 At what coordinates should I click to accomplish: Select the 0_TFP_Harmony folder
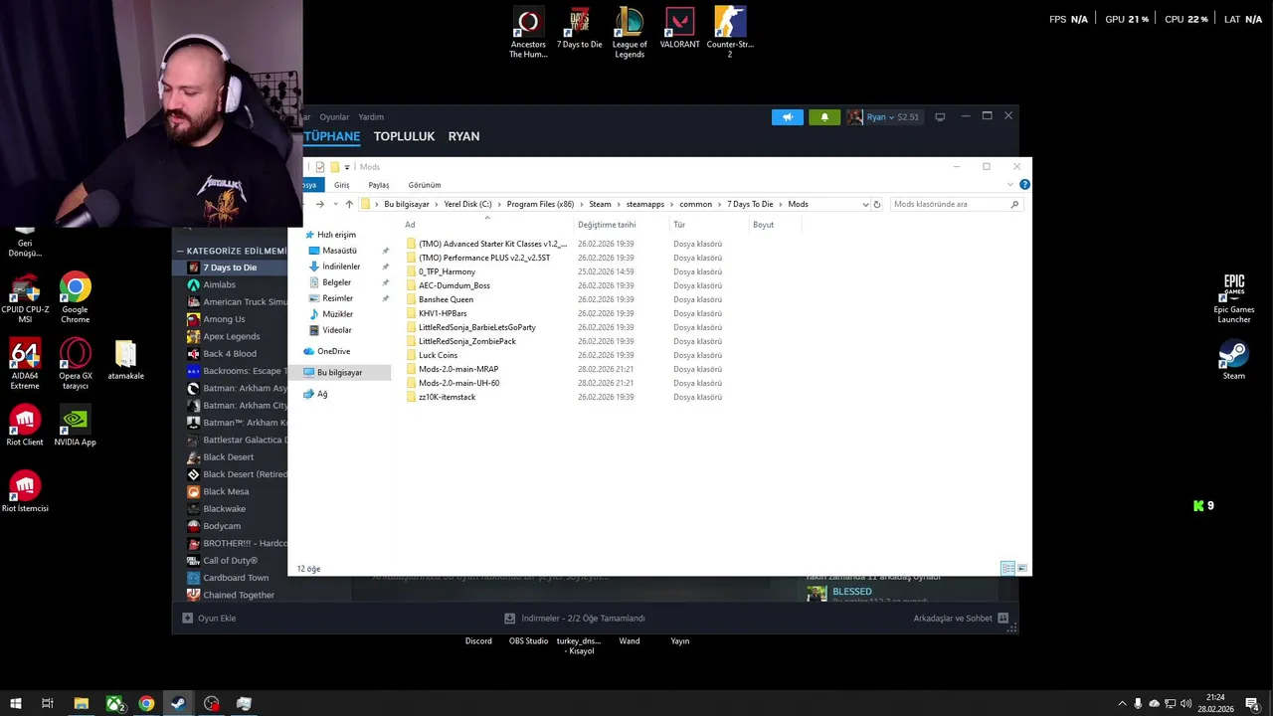(x=447, y=271)
